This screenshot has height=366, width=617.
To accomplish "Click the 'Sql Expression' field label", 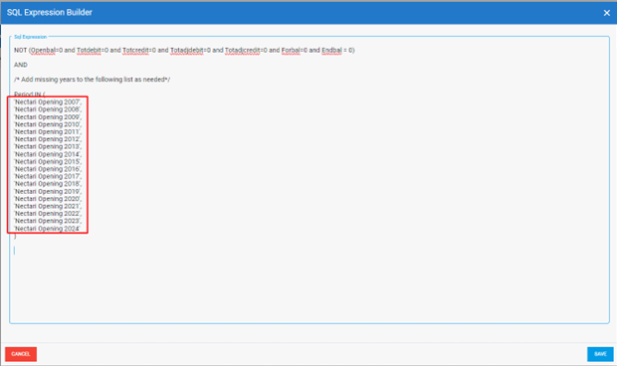I will [30, 37].
